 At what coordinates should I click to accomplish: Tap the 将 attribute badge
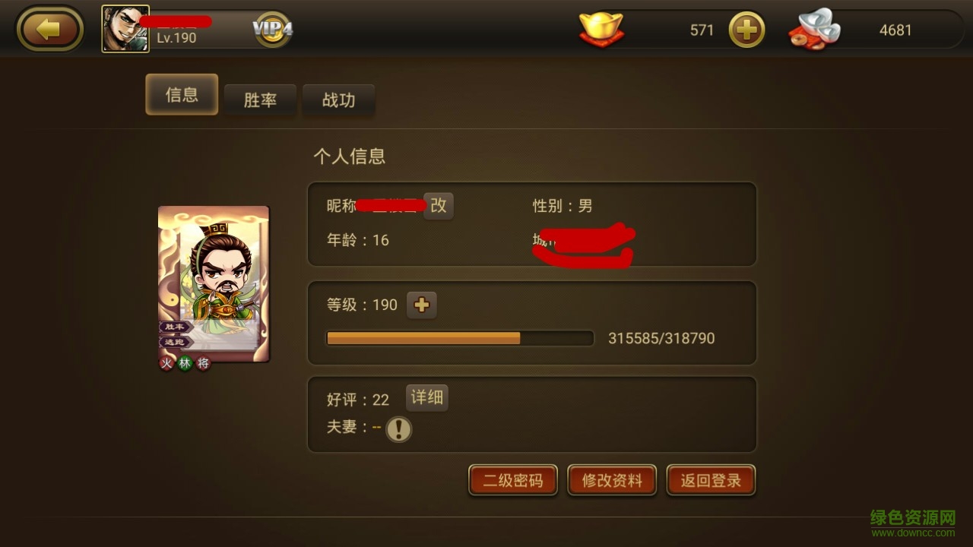point(203,363)
